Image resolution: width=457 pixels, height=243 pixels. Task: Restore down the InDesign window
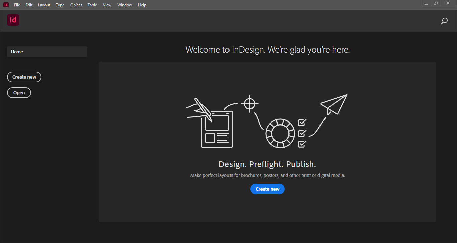(436, 3)
